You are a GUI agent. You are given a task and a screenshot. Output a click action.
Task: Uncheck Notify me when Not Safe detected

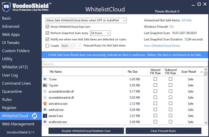(x=47, y=39)
